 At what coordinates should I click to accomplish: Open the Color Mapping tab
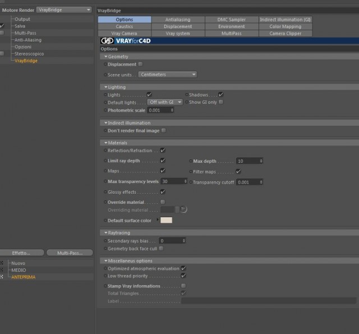[286, 26]
